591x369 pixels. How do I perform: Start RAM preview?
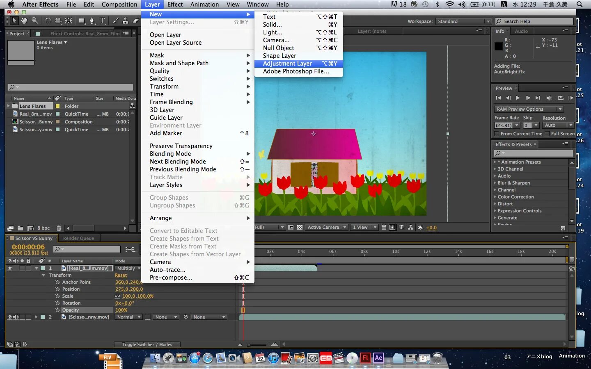click(x=570, y=98)
